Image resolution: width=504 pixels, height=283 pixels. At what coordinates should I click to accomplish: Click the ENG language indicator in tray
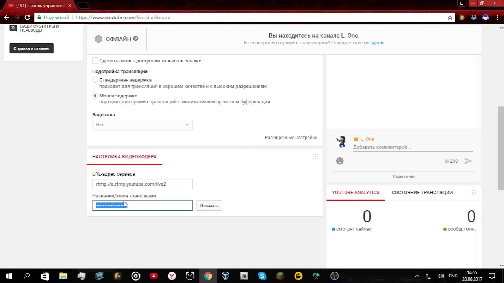tap(453, 276)
